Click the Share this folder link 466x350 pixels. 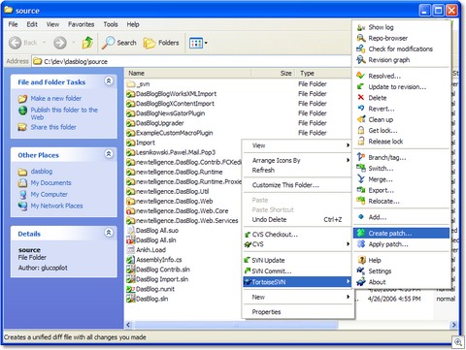click(53, 127)
